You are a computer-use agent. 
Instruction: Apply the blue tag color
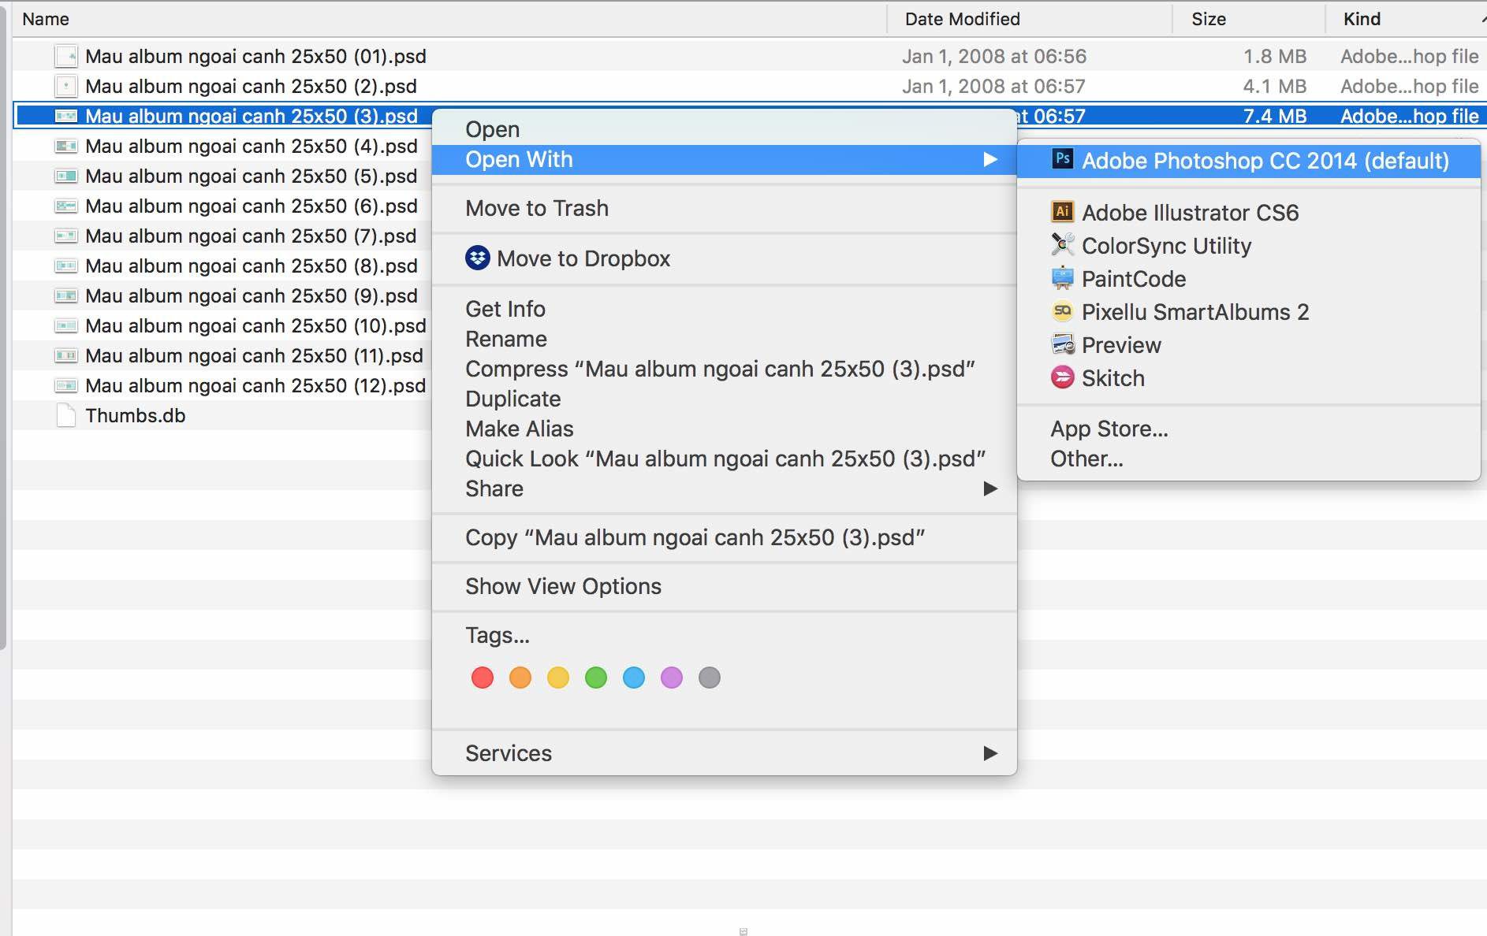pos(634,678)
